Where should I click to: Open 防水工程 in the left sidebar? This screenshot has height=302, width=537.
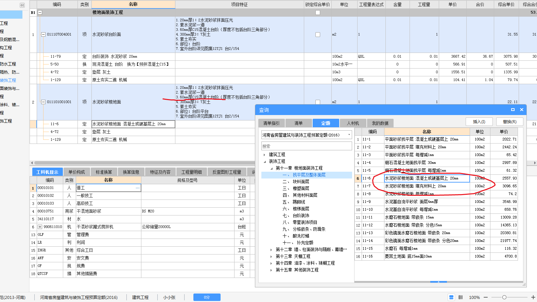(x=8, y=64)
